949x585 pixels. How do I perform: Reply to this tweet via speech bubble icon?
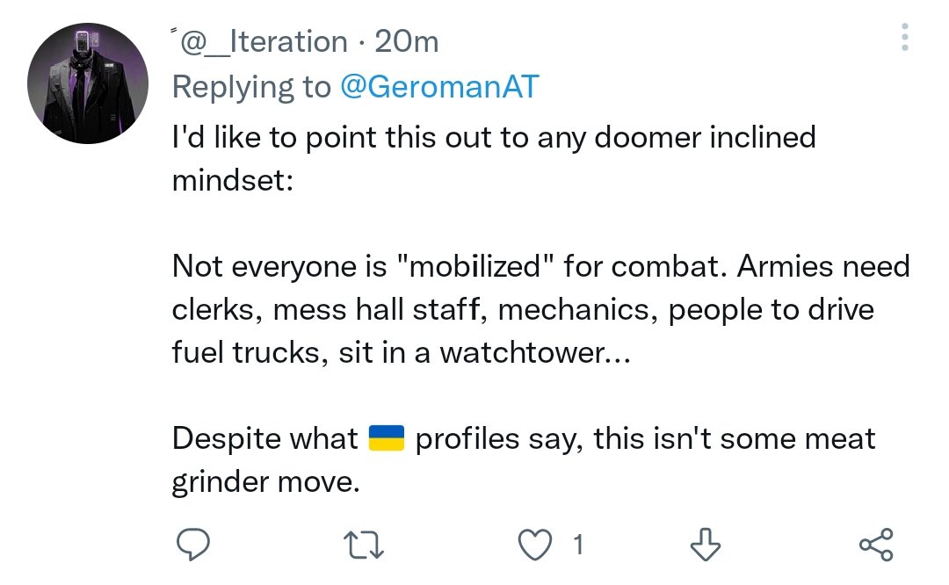pos(191,545)
